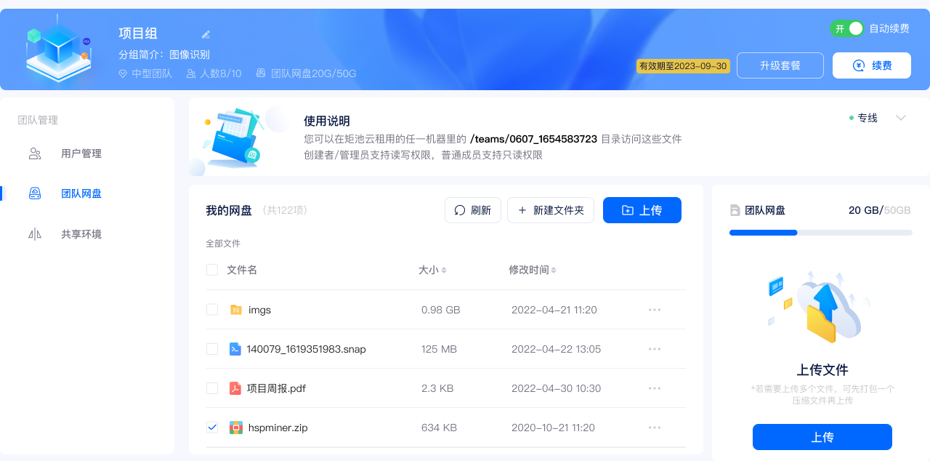This screenshot has height=461, width=930.
Task: Click the blue 上传 toolbar button
Action: [642, 210]
